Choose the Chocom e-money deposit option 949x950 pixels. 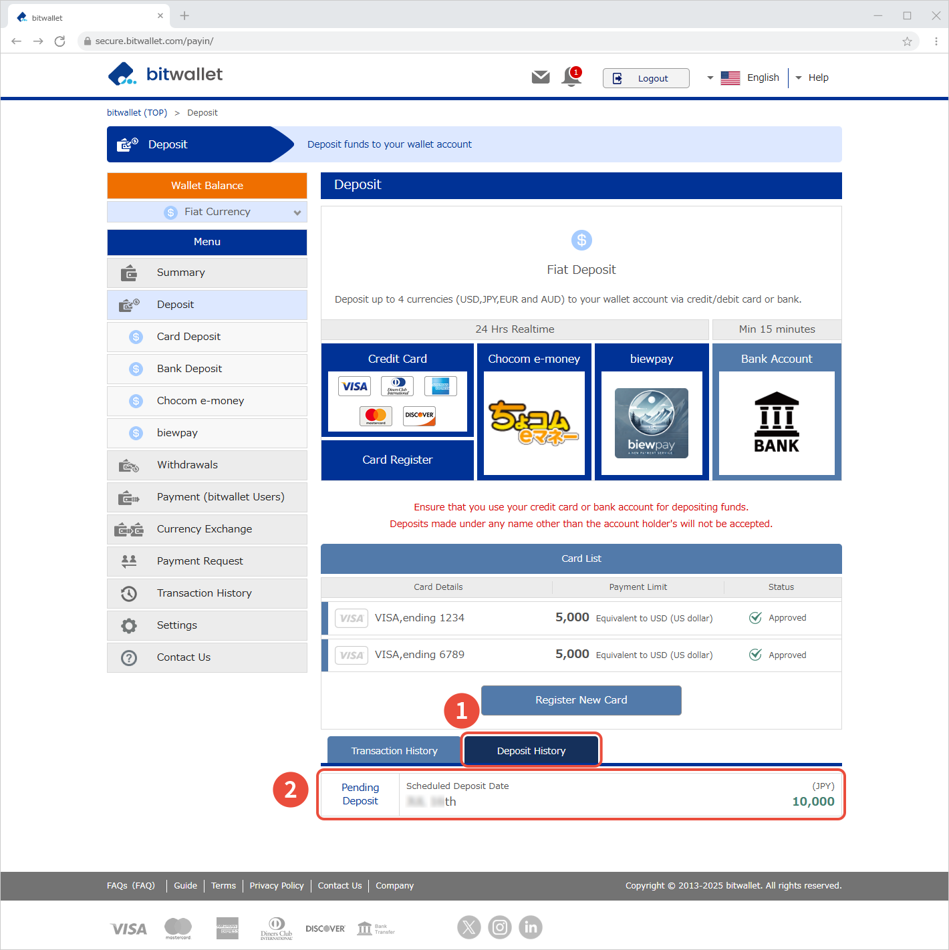tap(534, 412)
